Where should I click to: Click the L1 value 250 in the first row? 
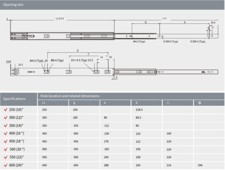pyautogui.click(x=44, y=110)
